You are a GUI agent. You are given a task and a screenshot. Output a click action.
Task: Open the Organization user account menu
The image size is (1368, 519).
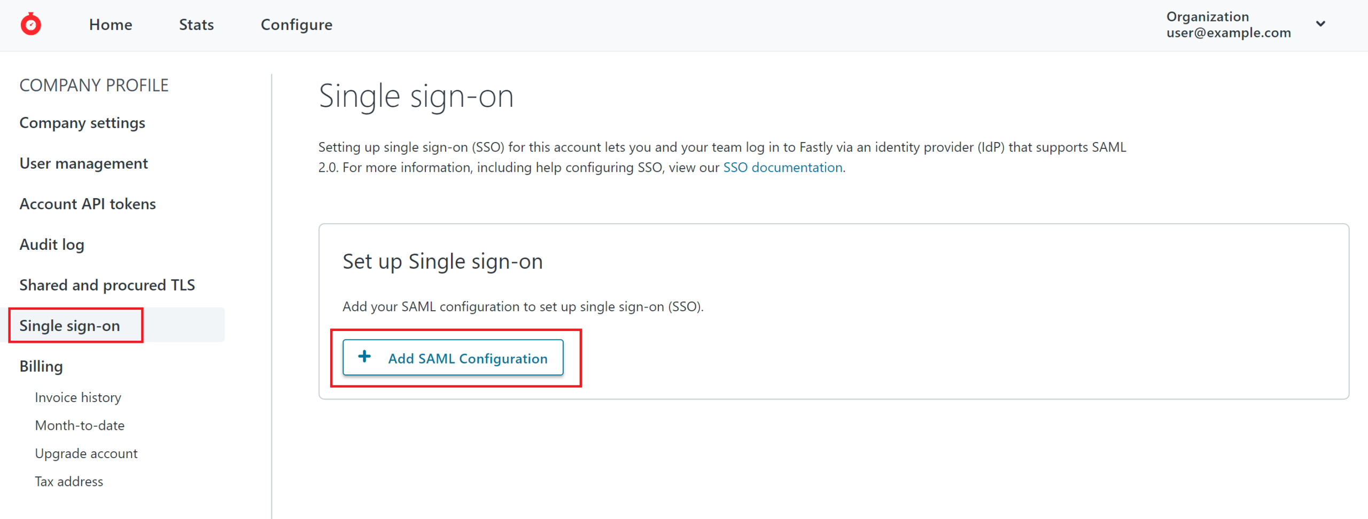click(1228, 25)
